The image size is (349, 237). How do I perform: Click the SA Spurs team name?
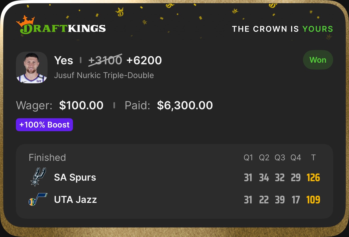point(75,177)
